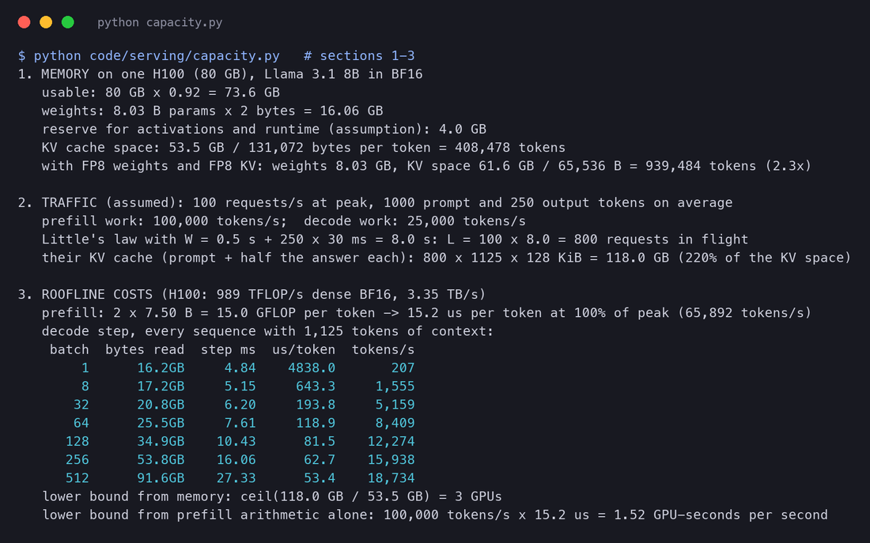The height and width of the screenshot is (543, 870).
Task: Click the 'lower bound from prefill arithmetic alone' line
Action: click(434, 515)
